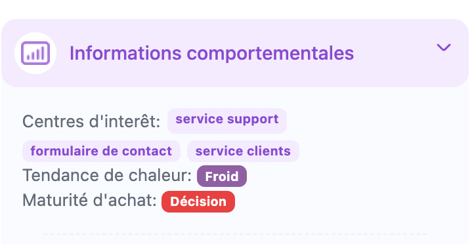Click the red Décision maturity badge
The width and height of the screenshot is (474, 244).
[x=198, y=201]
